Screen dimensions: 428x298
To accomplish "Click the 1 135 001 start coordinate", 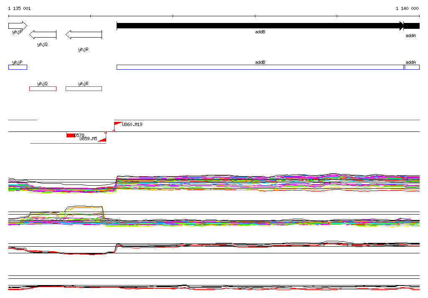I will (x=19, y=8).
